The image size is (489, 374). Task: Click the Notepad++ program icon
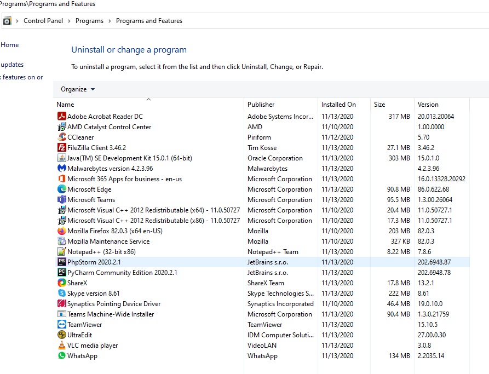tap(62, 251)
